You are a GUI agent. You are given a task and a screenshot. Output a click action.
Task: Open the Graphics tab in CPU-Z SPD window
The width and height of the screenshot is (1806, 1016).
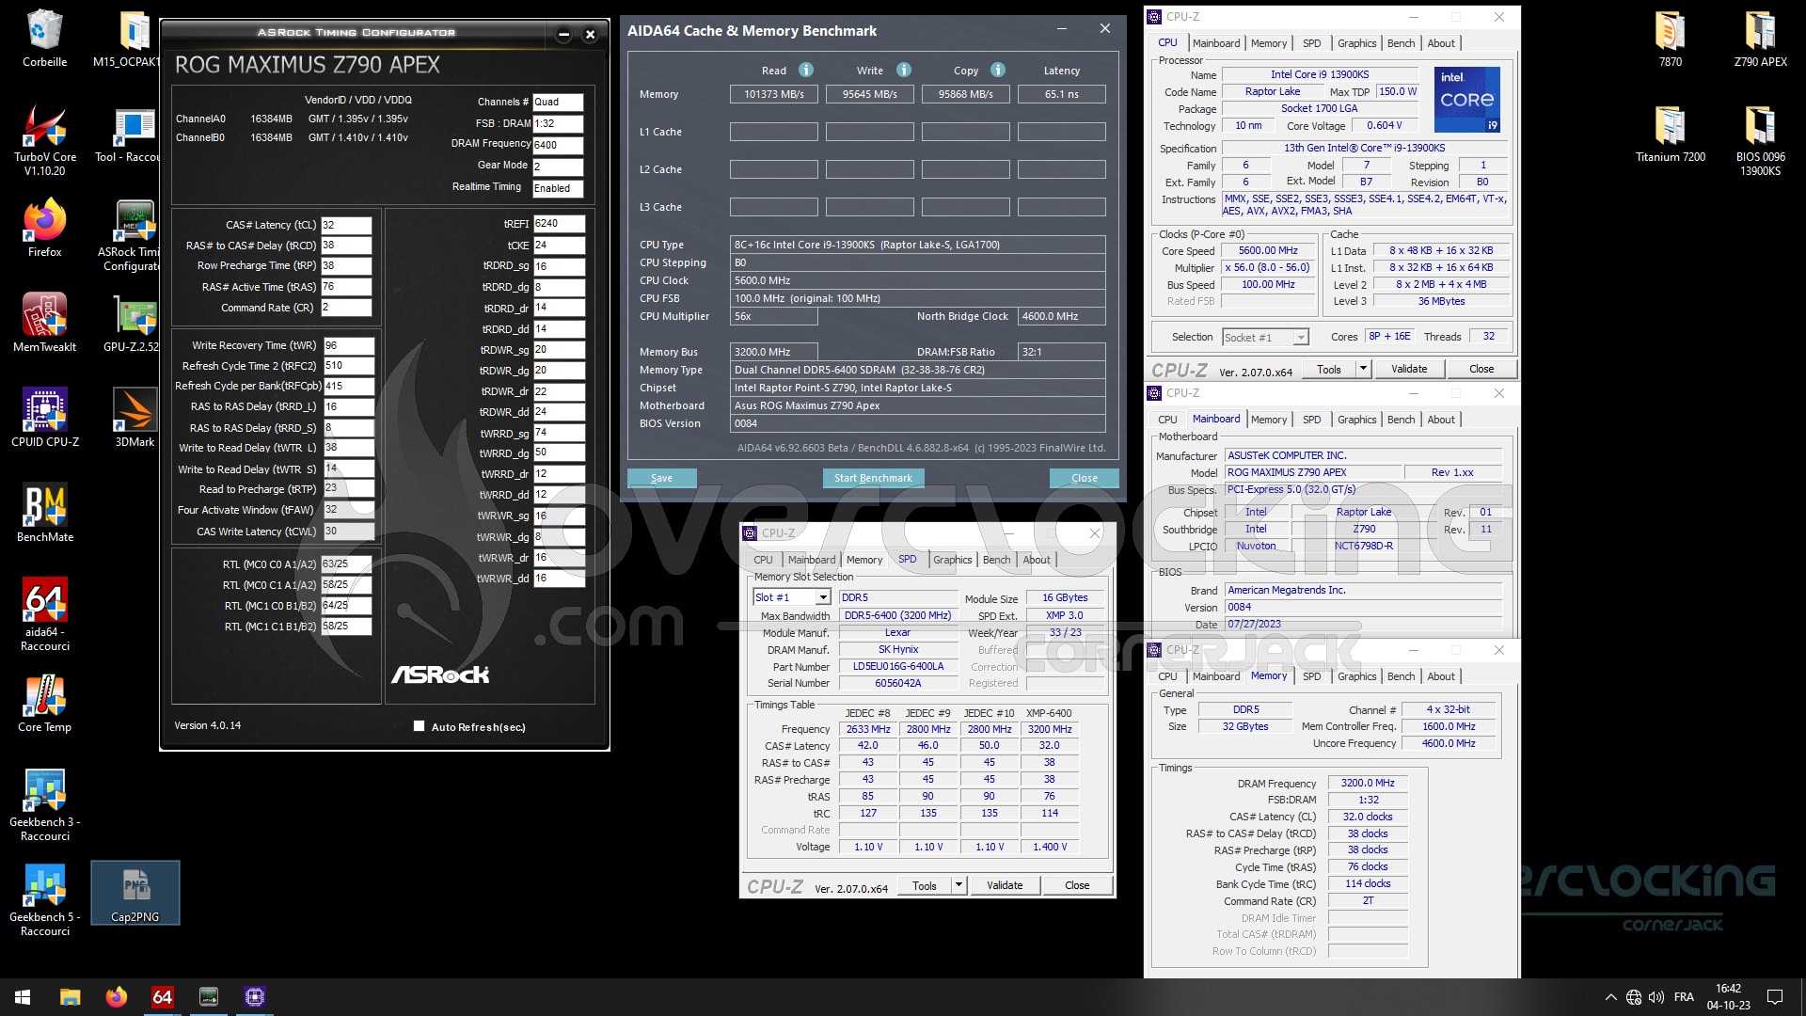point(952,560)
